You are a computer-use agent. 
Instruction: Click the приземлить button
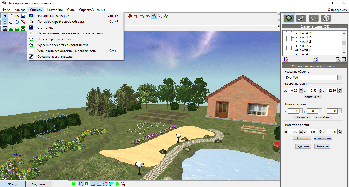(x=313, y=97)
